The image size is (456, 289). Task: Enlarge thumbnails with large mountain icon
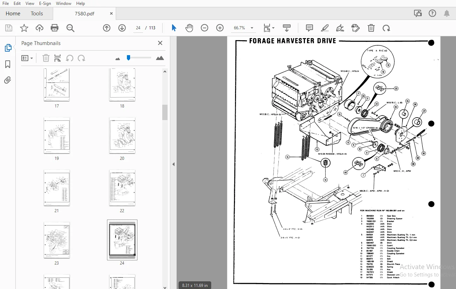(x=160, y=58)
